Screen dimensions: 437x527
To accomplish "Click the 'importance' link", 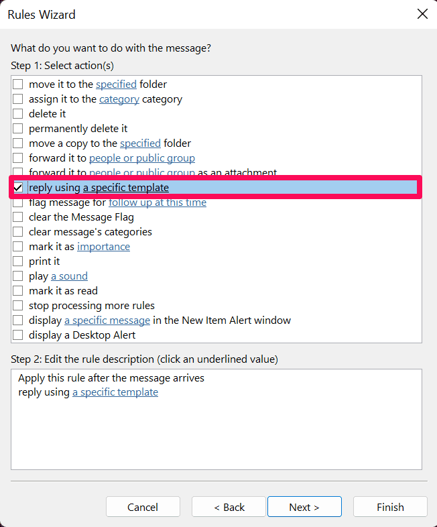I will [103, 247].
